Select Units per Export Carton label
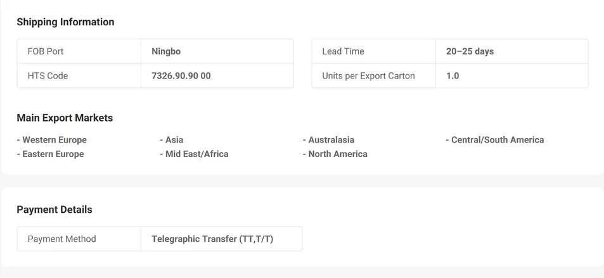 368,76
